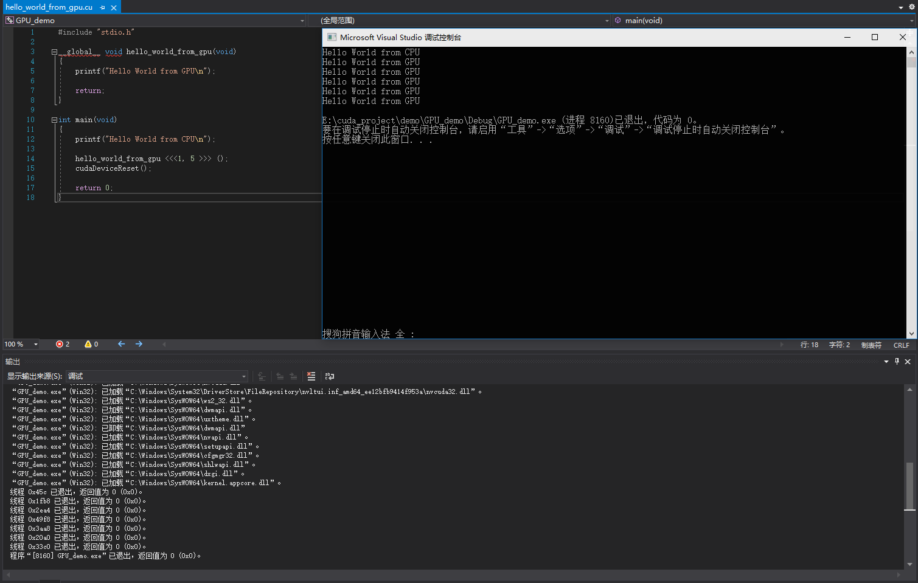918x583 pixels.
Task: Click the return 0; statement
Action: coord(94,188)
